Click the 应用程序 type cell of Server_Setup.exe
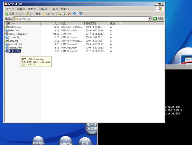Image resolution: width=192 pixels, height=145 pixels. coord(66,34)
